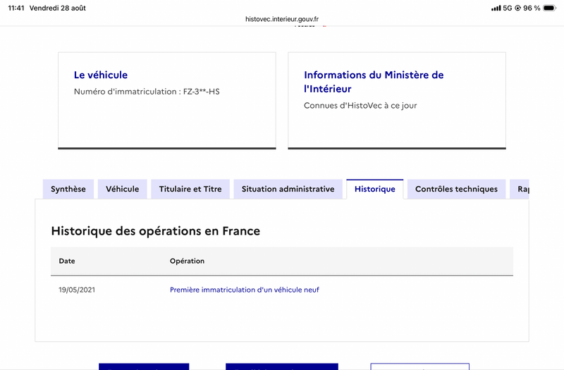Click the Opération column header
This screenshot has width=564, height=370.
tap(187, 261)
